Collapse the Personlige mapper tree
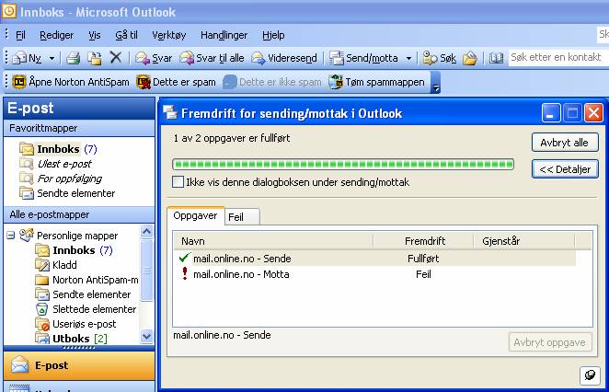 pos(11,236)
